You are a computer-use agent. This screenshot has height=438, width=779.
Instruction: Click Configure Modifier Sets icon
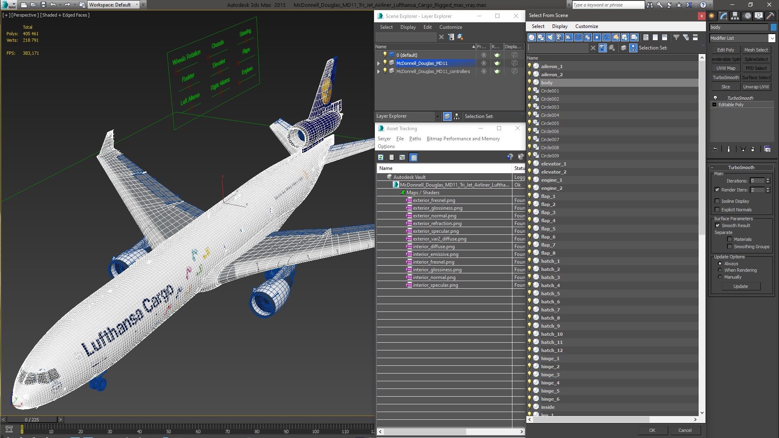point(767,149)
